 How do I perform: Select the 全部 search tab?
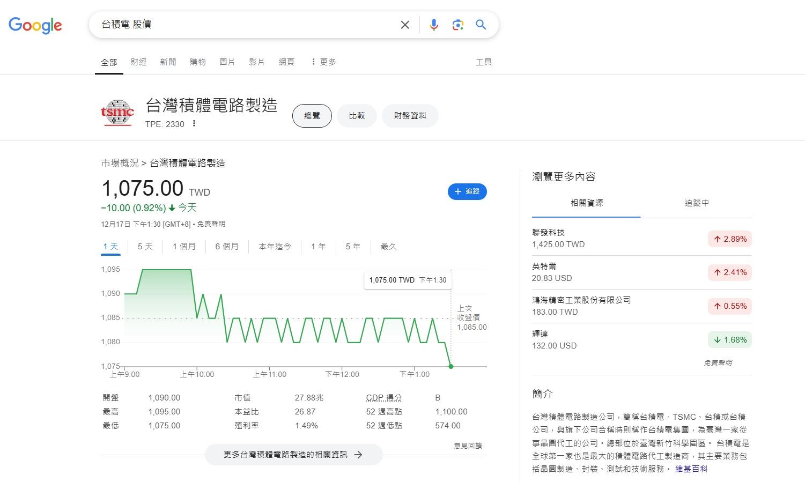pos(109,62)
